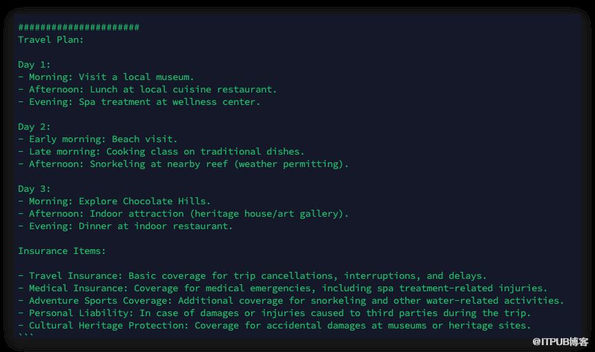Click the Cultural Heritage Protection line

[275, 325]
